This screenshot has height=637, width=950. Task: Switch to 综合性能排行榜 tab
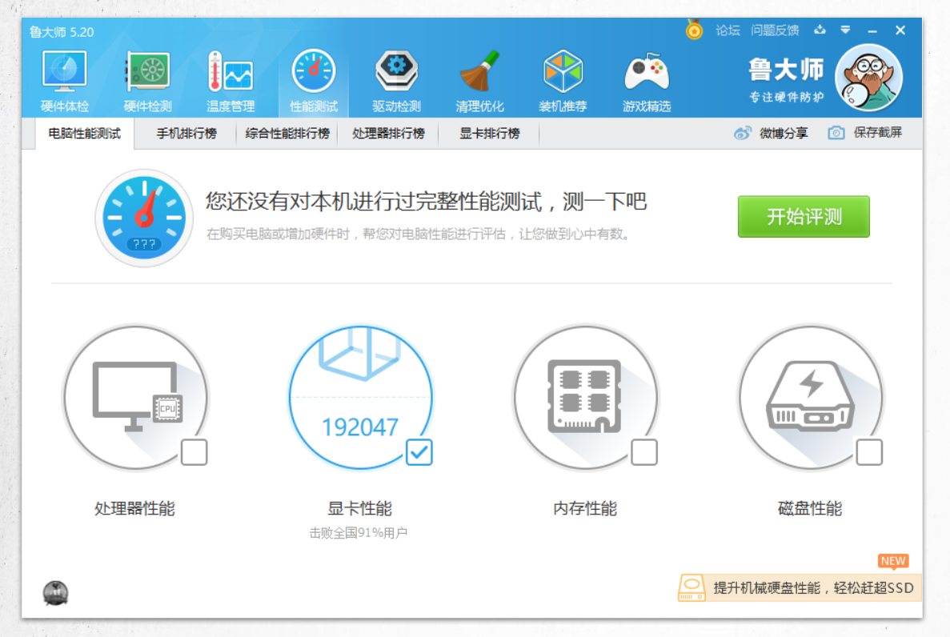[287, 134]
